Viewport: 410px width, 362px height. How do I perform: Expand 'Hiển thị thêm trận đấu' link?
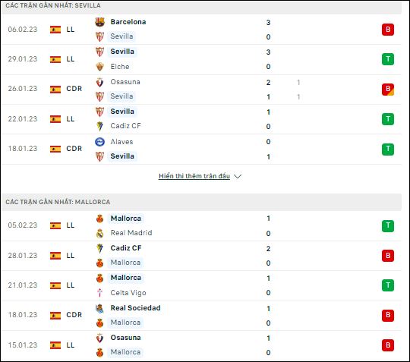194,176
